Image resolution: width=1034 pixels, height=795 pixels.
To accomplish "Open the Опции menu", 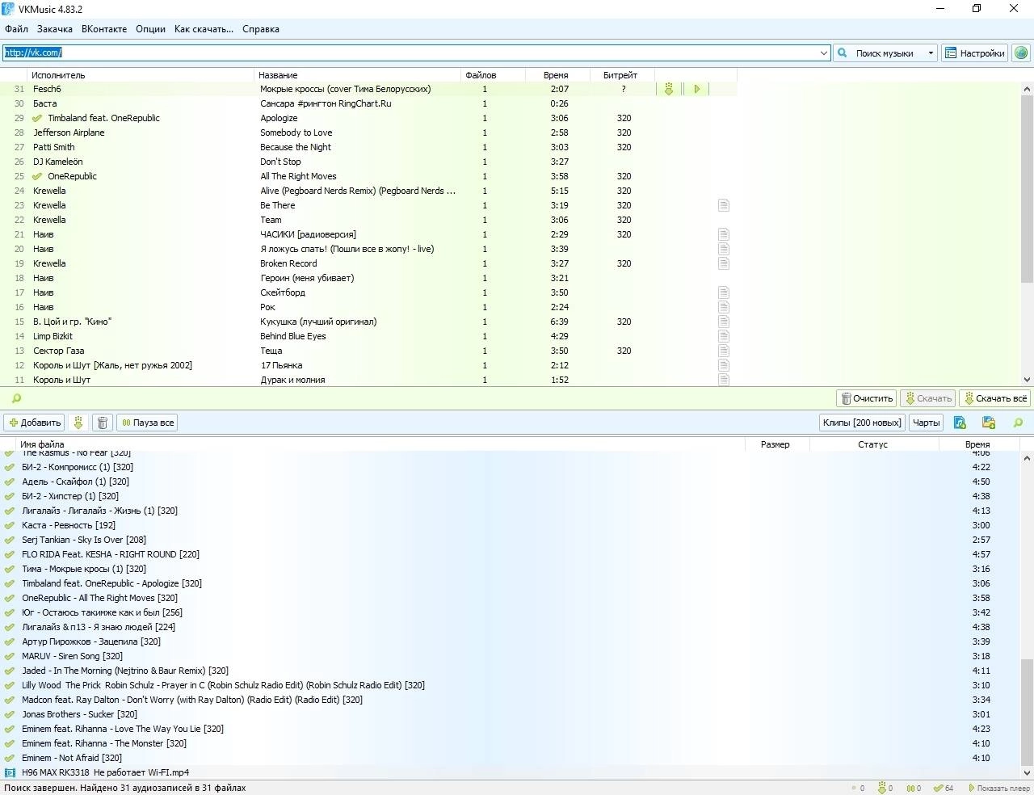I will [150, 29].
